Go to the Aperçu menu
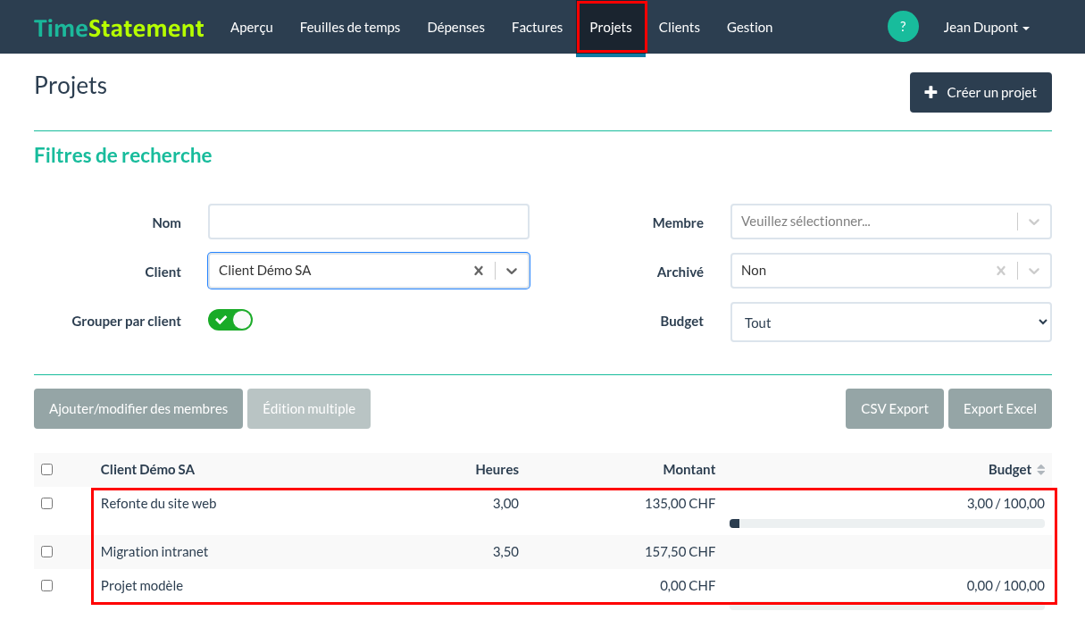Image resolution: width=1085 pixels, height=628 pixels. pyautogui.click(x=252, y=27)
